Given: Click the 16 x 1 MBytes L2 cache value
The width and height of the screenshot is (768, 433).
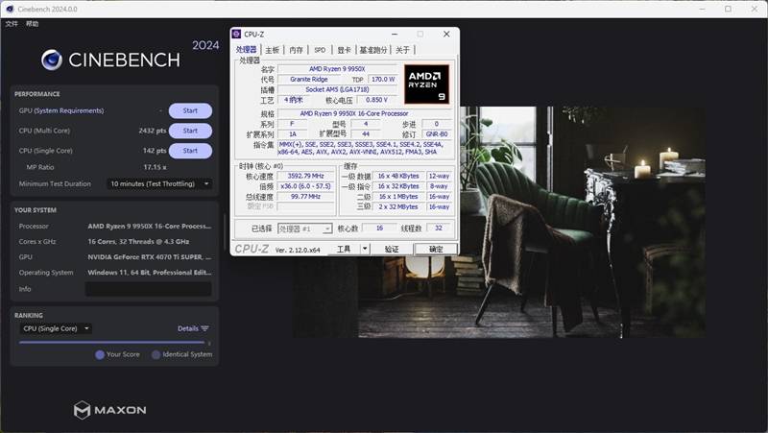Looking at the screenshot, I should click(x=398, y=197).
